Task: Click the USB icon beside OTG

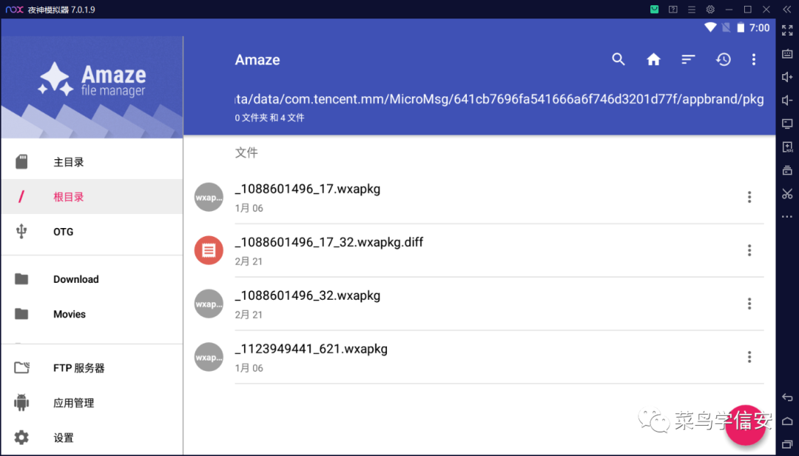Action: click(x=21, y=231)
